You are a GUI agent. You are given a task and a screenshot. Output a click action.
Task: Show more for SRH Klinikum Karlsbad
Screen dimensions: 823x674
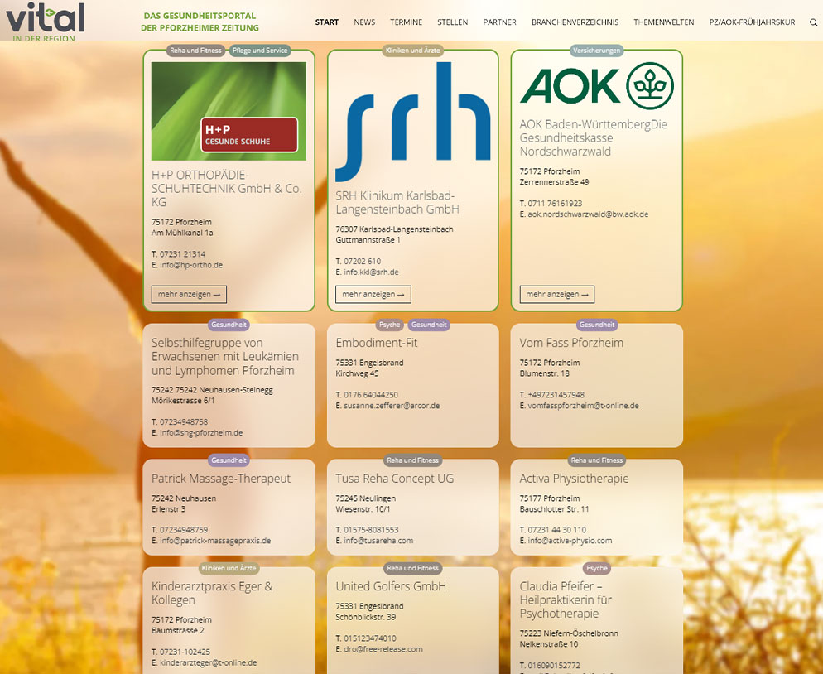click(373, 294)
